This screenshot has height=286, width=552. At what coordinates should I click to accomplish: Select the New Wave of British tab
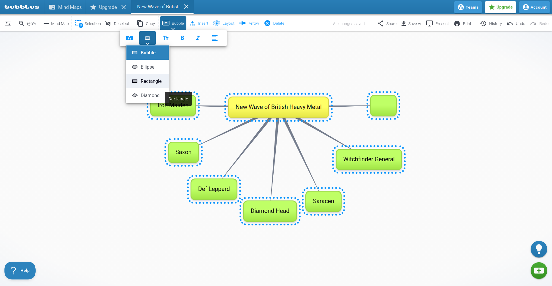158,7
